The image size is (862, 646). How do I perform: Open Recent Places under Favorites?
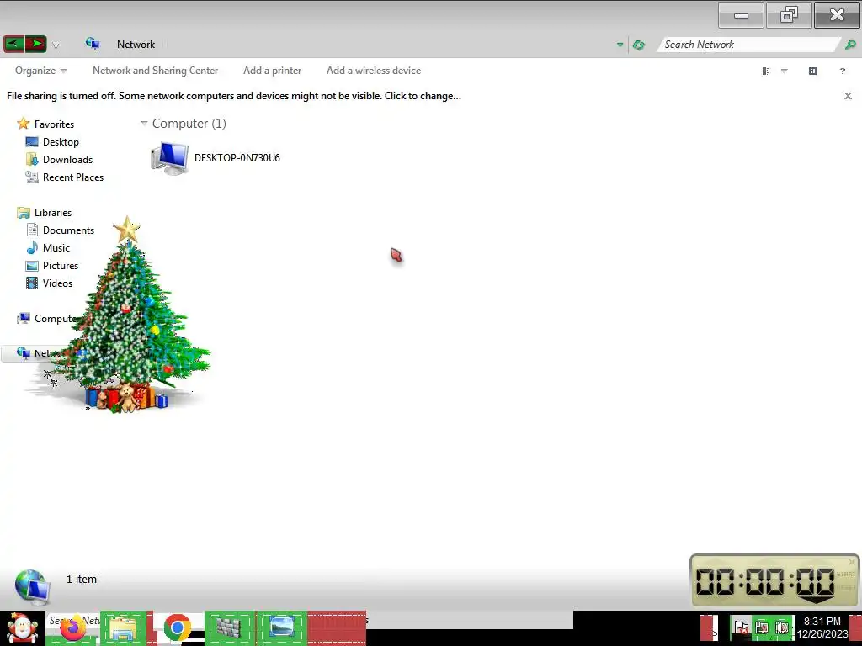(73, 177)
